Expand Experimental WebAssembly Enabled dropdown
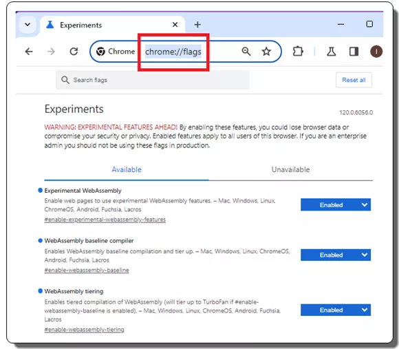 pyautogui.click(x=336, y=204)
